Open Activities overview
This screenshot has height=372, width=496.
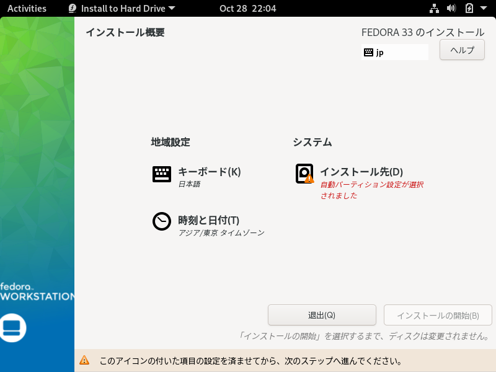click(27, 9)
